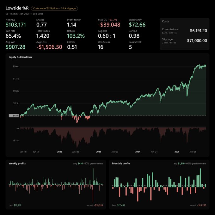Click the $150k y-axis label
Image resolution: width=215 pixels, height=215 pixels.
[16, 91]
